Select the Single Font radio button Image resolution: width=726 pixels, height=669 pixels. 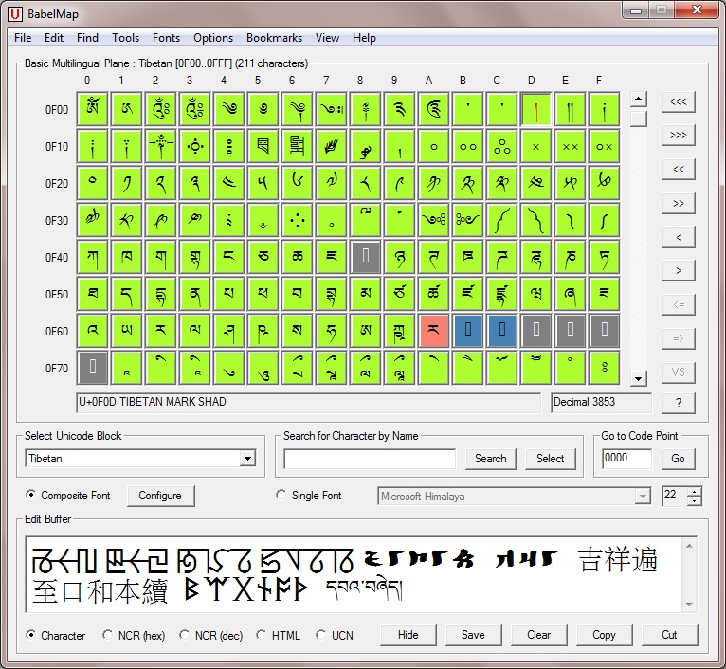click(x=281, y=495)
